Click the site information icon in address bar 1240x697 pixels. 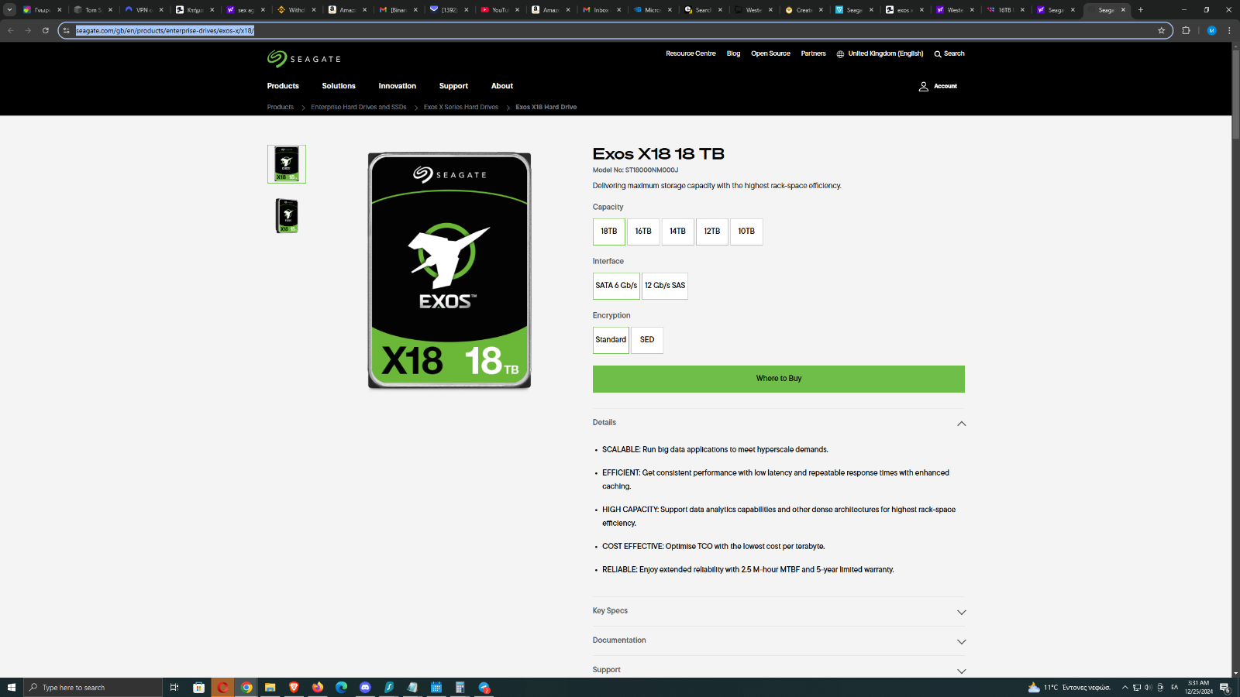tap(67, 30)
